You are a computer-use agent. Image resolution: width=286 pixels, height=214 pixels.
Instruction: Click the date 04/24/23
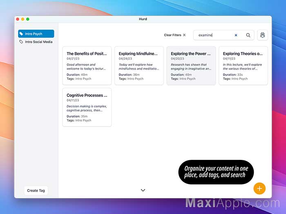(125, 59)
